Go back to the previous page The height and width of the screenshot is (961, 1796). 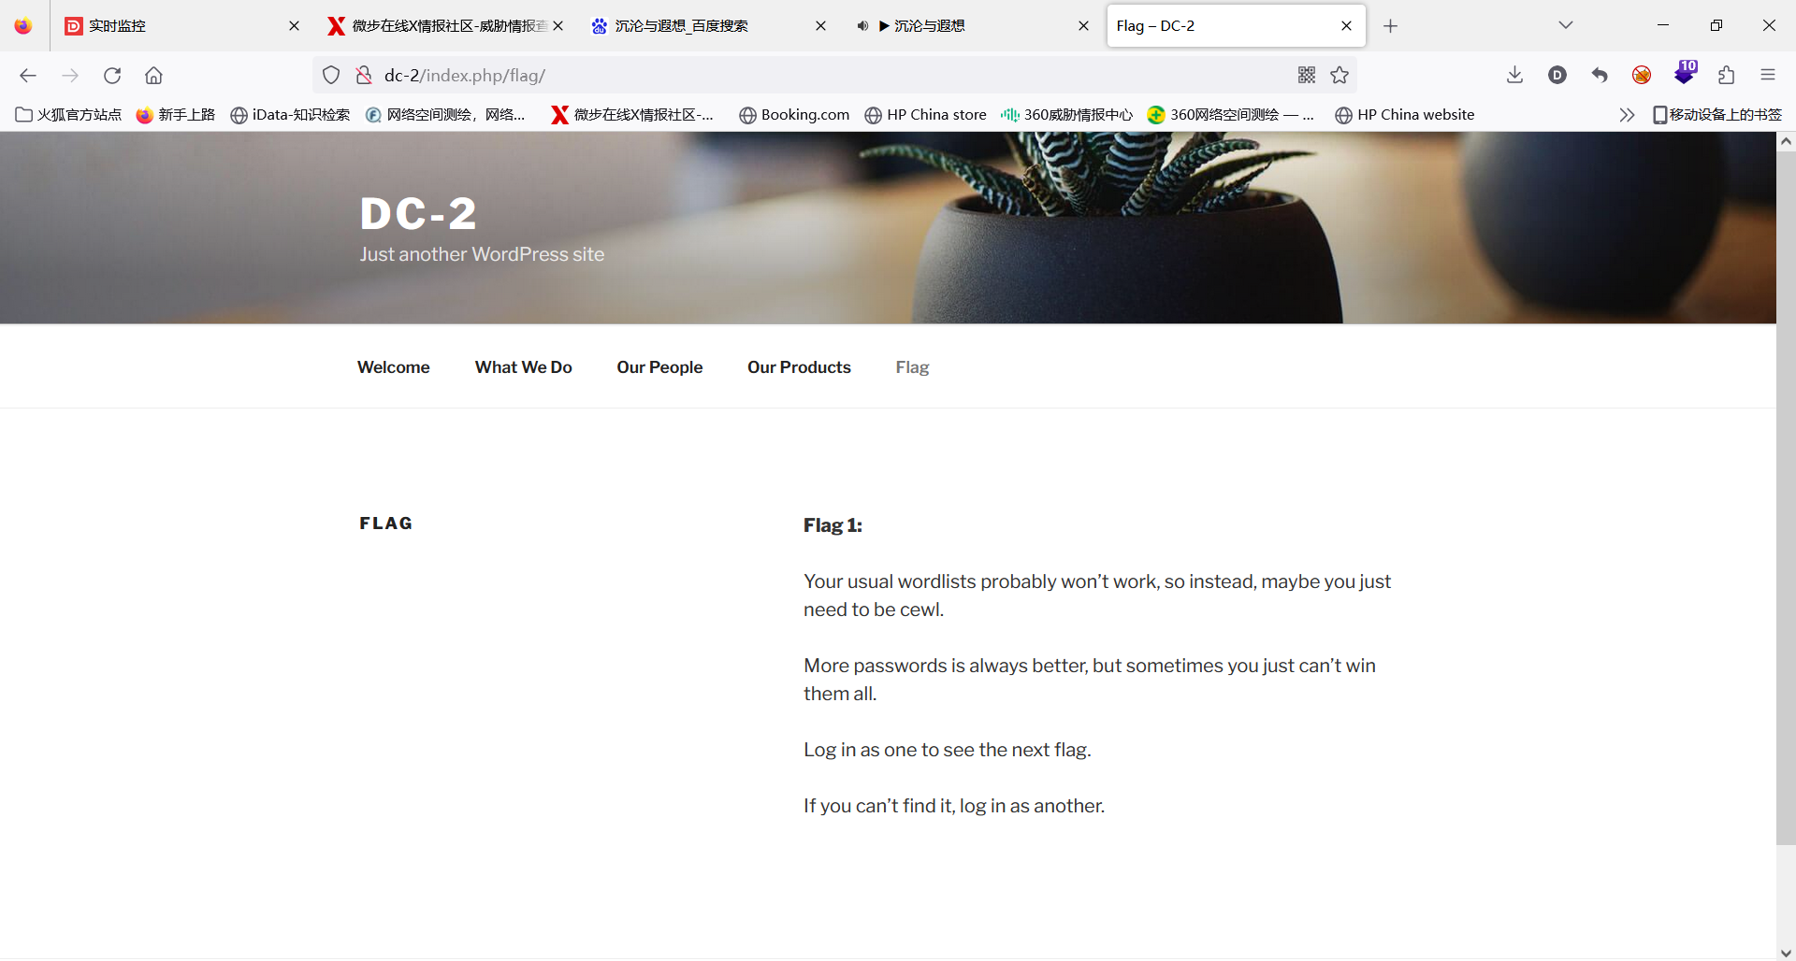point(28,76)
